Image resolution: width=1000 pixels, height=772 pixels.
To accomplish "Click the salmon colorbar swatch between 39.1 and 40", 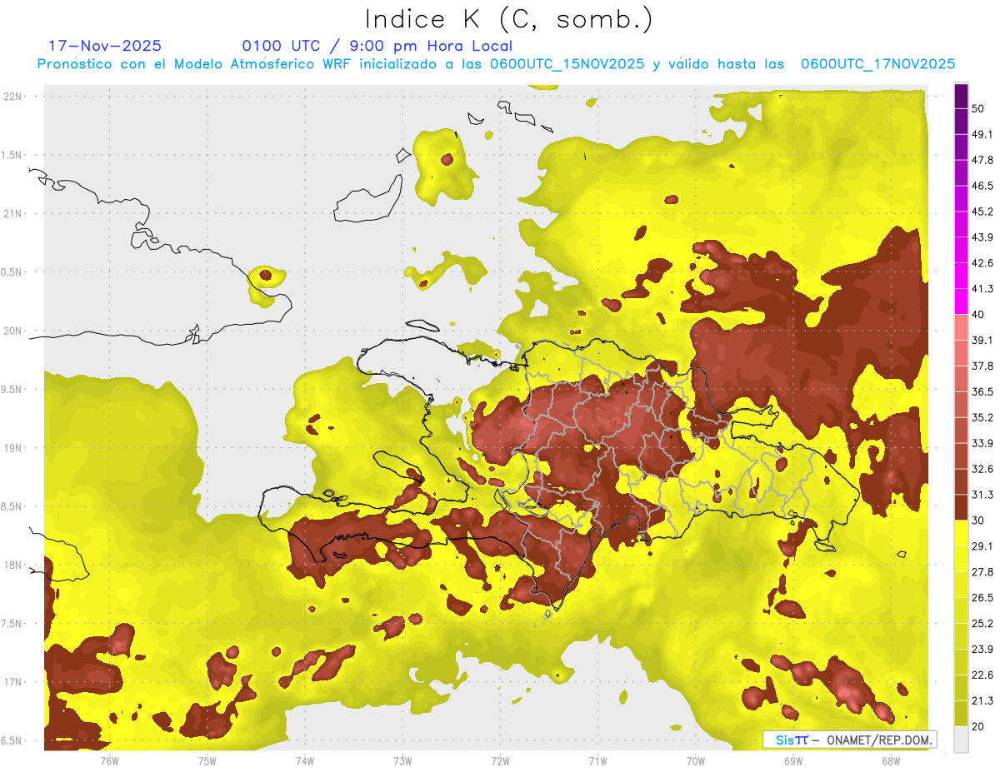I will [x=961, y=327].
